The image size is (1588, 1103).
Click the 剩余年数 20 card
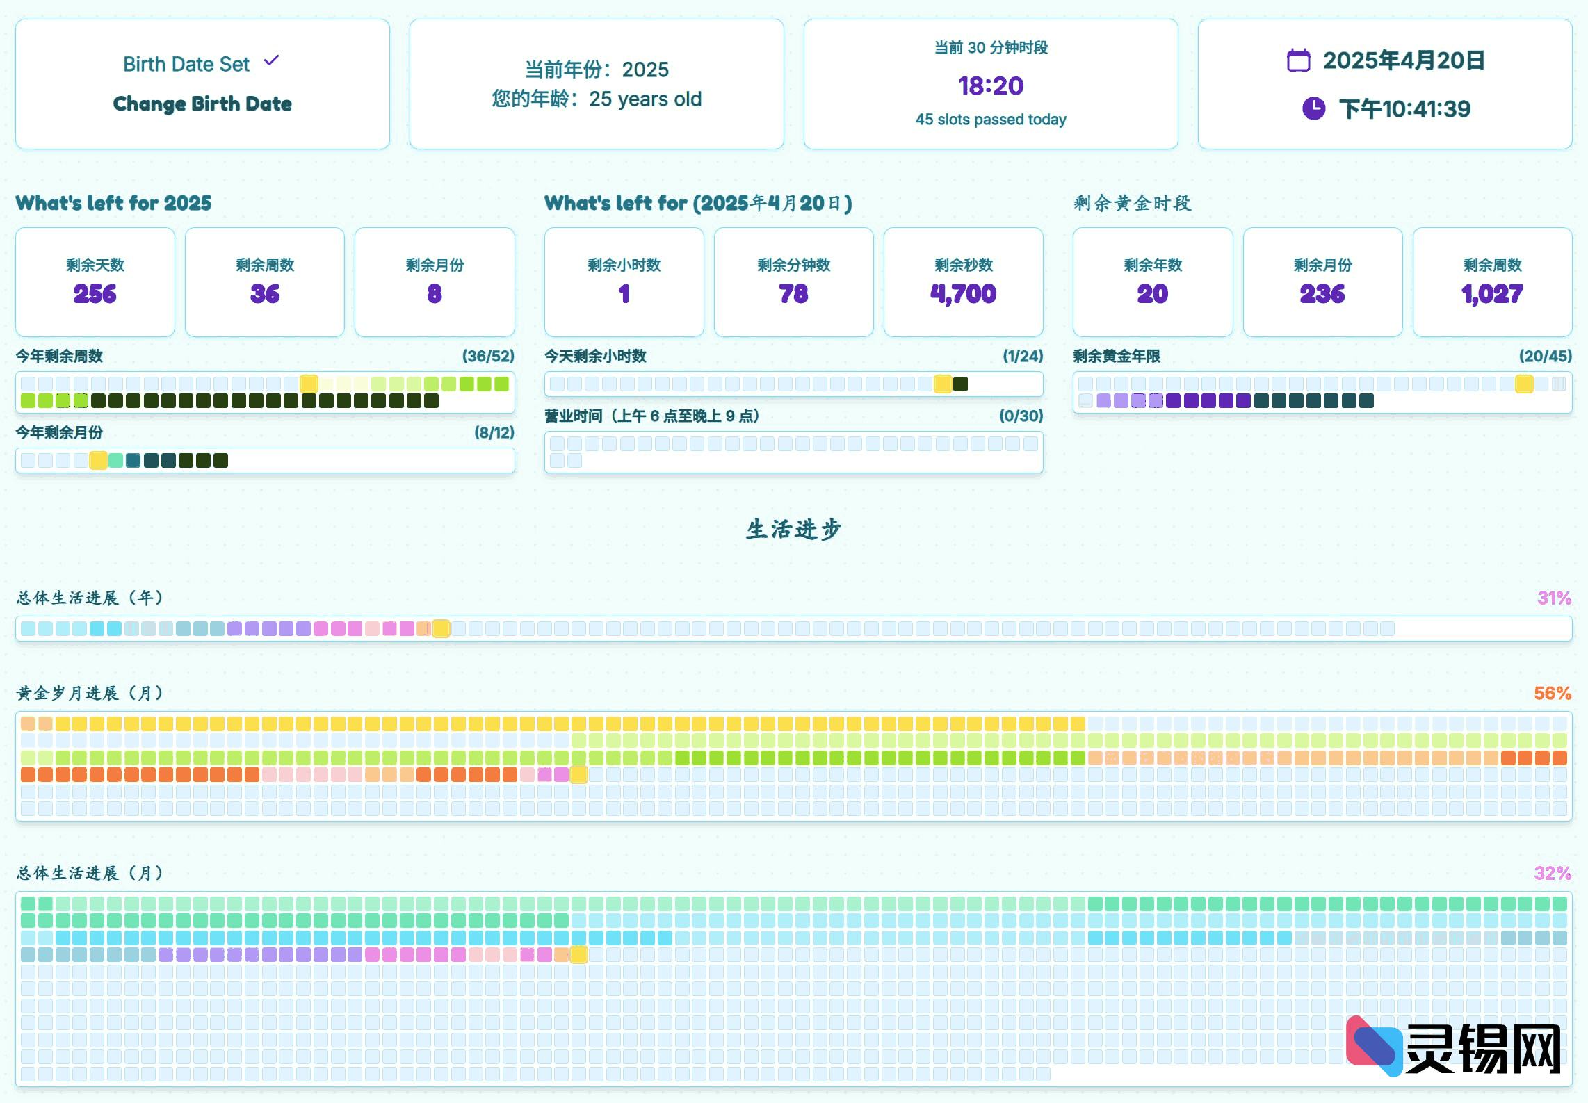pos(1152,282)
